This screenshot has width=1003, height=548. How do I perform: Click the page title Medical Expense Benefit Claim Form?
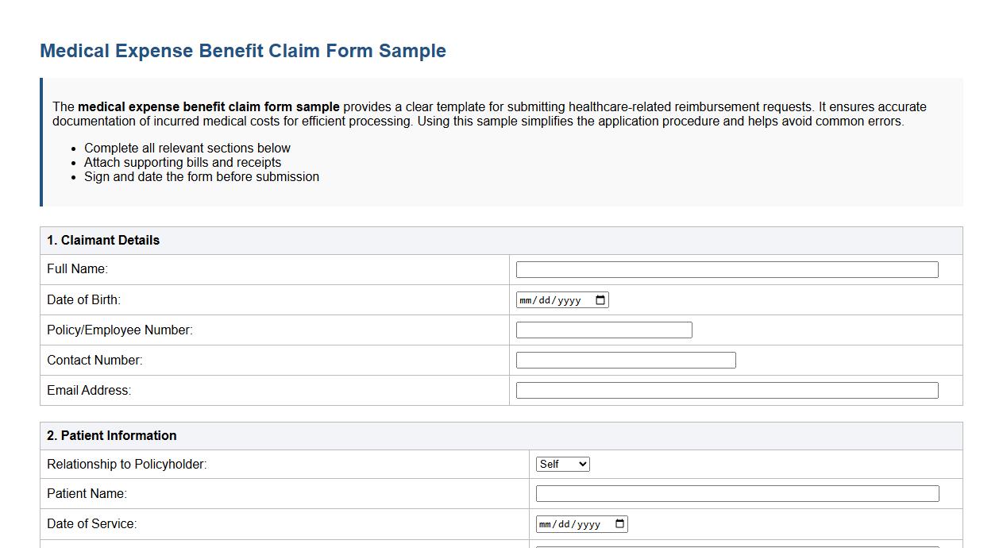[242, 50]
